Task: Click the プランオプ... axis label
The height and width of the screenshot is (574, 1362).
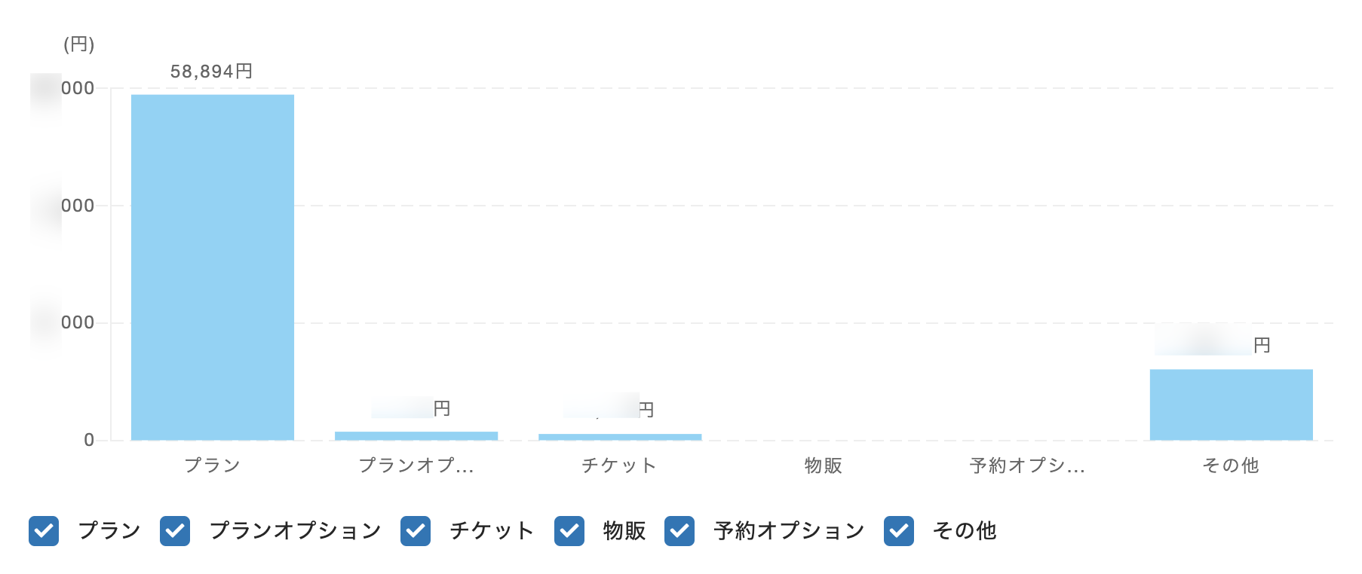Action: [416, 466]
